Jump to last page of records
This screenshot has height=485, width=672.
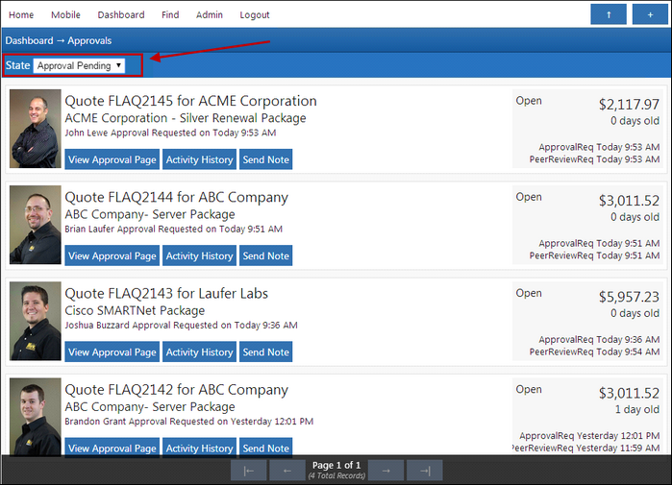coord(424,470)
